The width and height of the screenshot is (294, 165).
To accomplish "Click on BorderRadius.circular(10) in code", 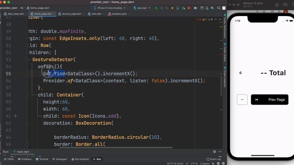I will 125,137.
